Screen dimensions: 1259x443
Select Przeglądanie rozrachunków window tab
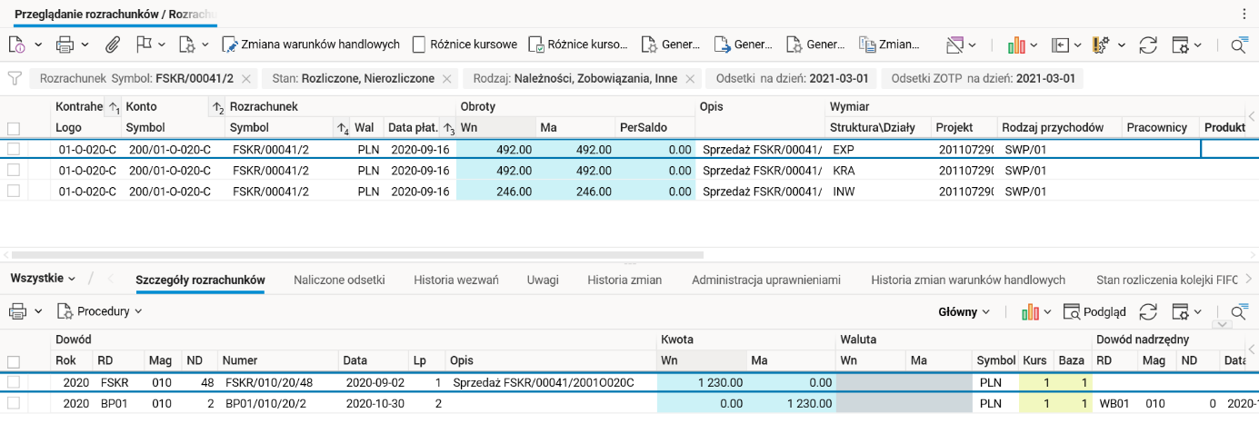point(115,15)
